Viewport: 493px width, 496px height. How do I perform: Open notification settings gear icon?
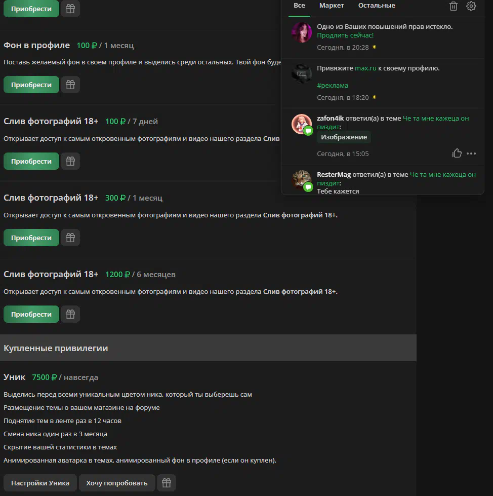tap(471, 6)
